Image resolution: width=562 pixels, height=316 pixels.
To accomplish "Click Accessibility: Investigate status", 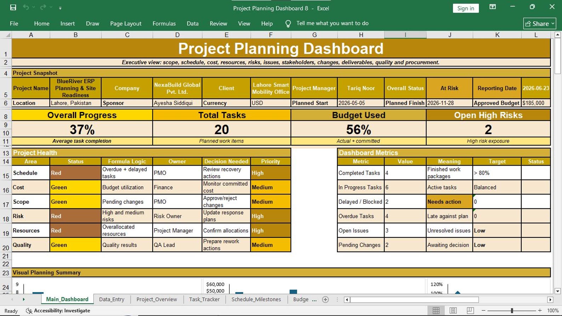I will tap(58, 310).
